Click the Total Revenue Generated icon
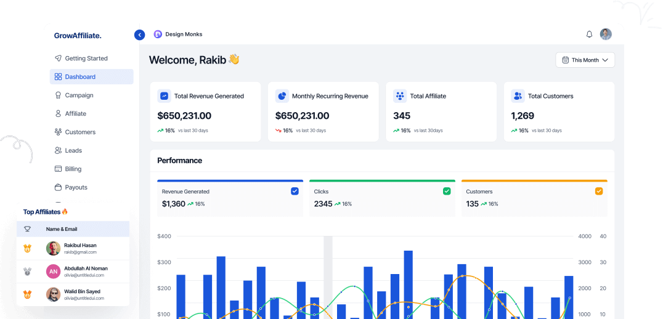Image resolution: width=663 pixels, height=319 pixels. coord(164,96)
